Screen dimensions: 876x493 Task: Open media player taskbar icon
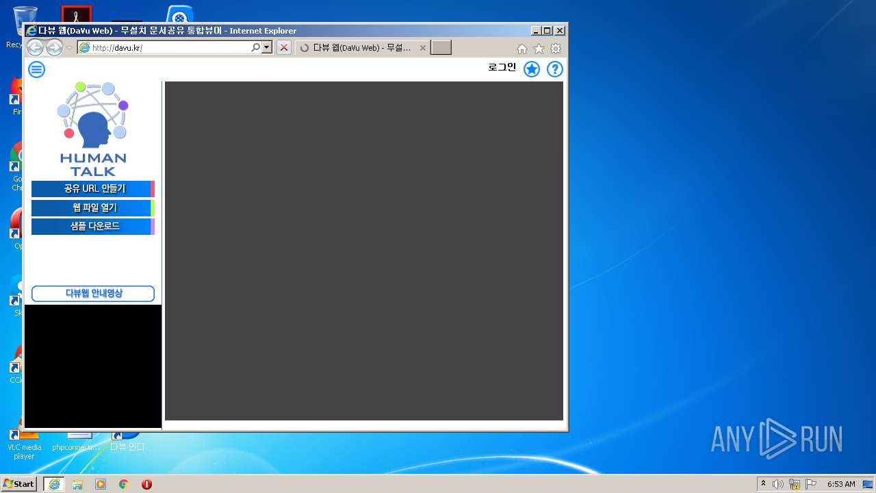[x=101, y=484]
